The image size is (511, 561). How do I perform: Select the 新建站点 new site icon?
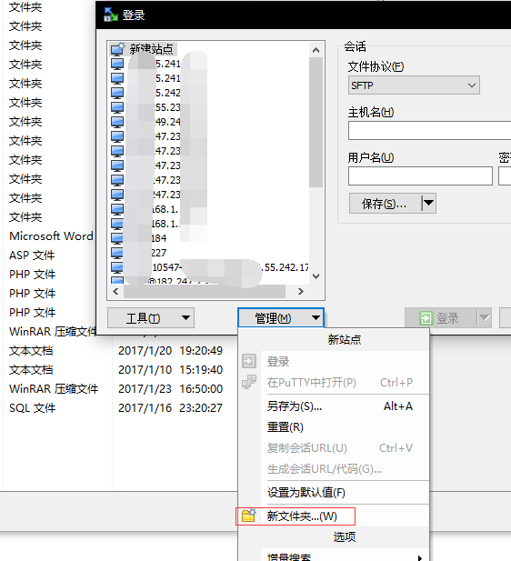[x=117, y=49]
